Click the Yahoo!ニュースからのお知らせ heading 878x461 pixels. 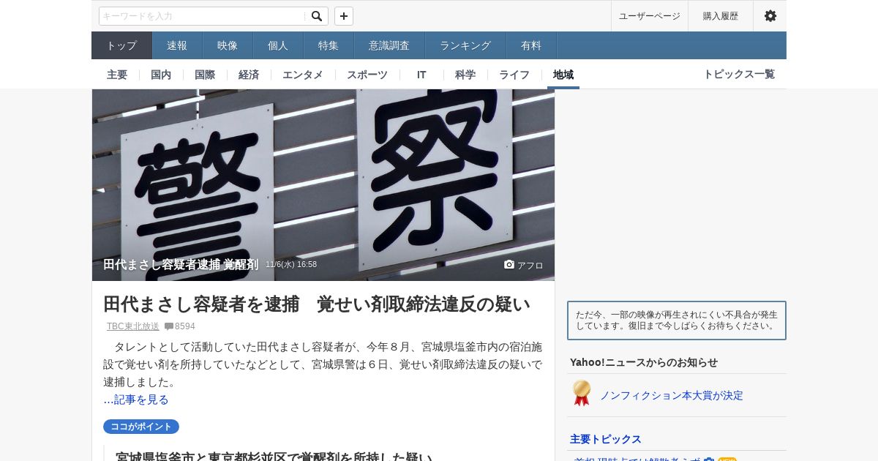[644, 362]
